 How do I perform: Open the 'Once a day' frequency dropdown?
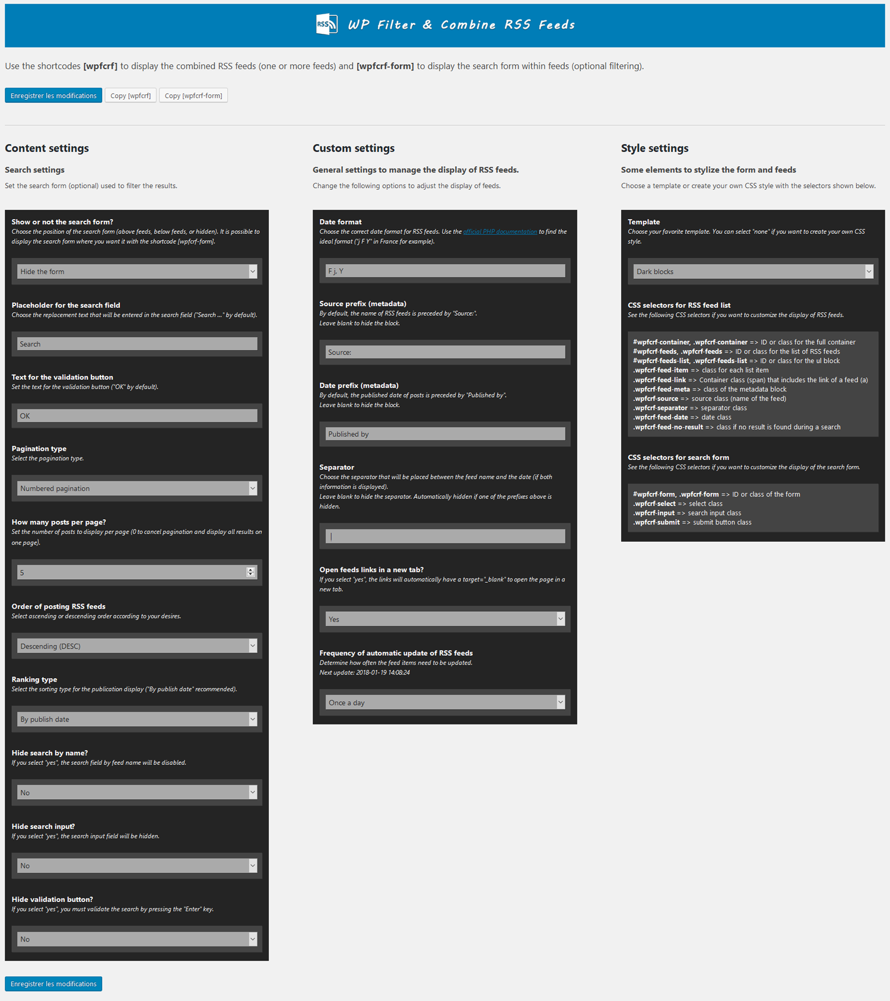pos(445,703)
